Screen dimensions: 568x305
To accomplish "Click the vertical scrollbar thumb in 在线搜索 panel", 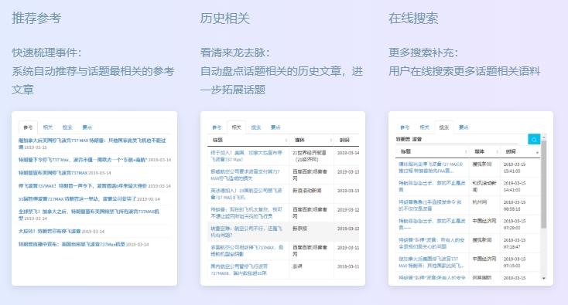I will (x=543, y=185).
